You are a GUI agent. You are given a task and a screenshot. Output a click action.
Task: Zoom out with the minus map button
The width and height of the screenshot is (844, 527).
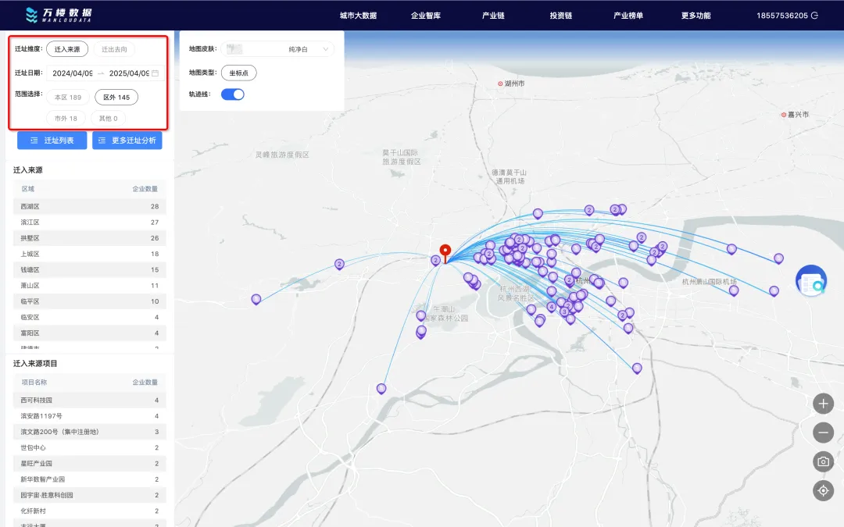(x=823, y=433)
